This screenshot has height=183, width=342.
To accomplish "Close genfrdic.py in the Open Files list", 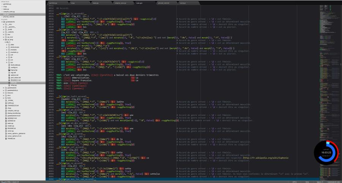I will pos(2,4).
